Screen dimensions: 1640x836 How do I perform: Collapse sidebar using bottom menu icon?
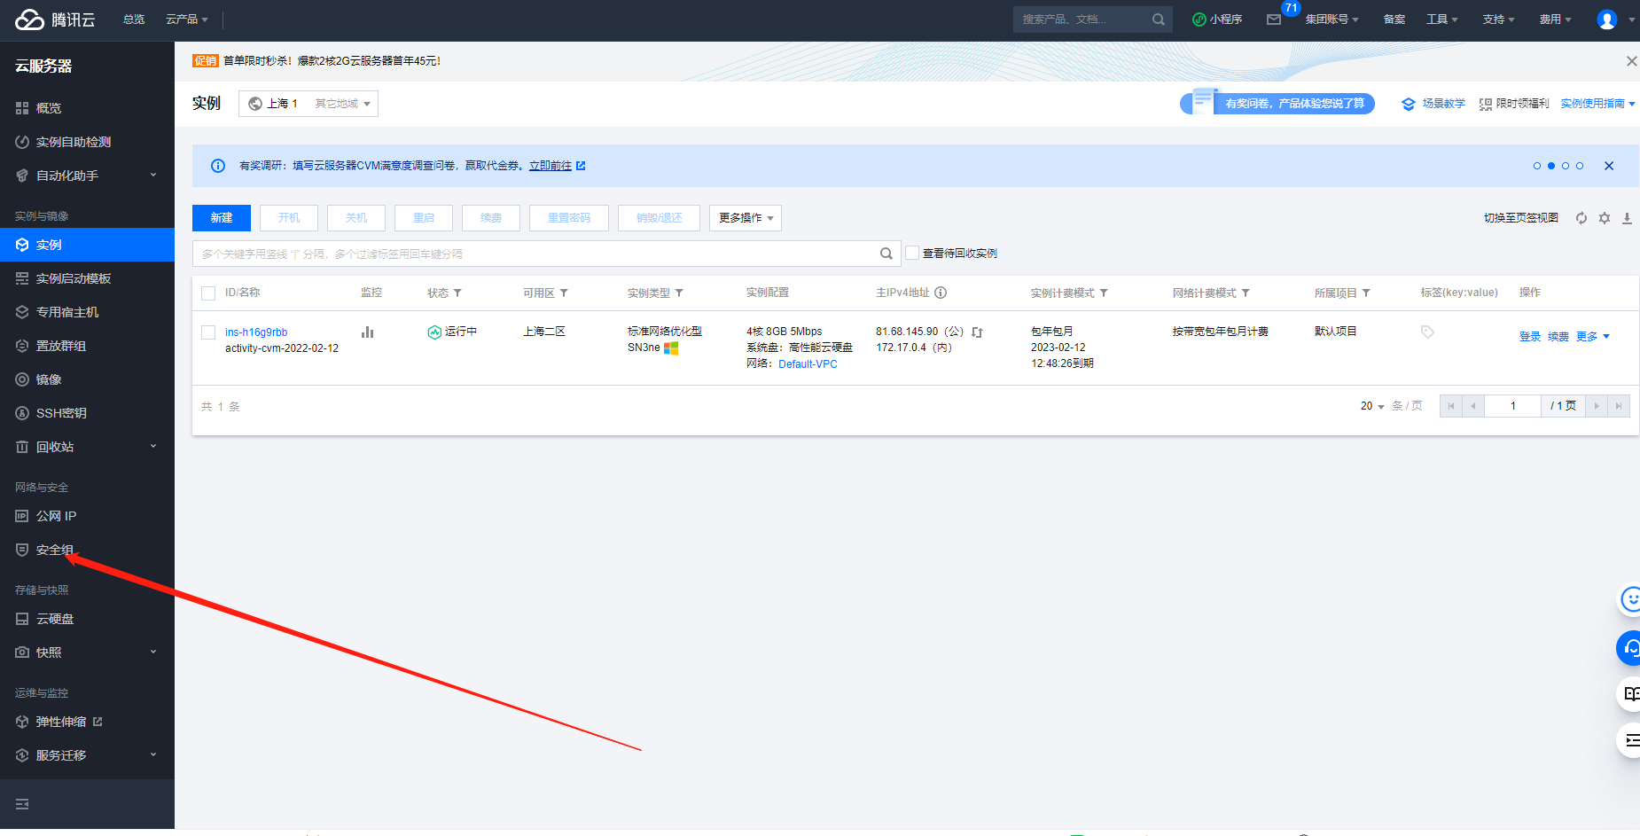[22, 804]
